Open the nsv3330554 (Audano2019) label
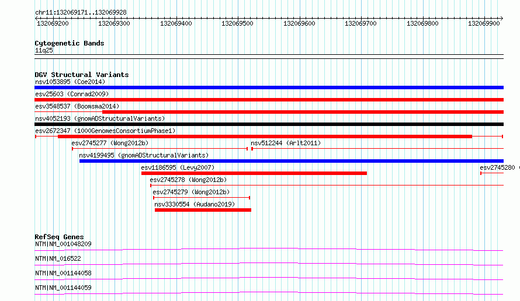Image resolution: width=520 pixels, height=301 pixels. coord(195,204)
